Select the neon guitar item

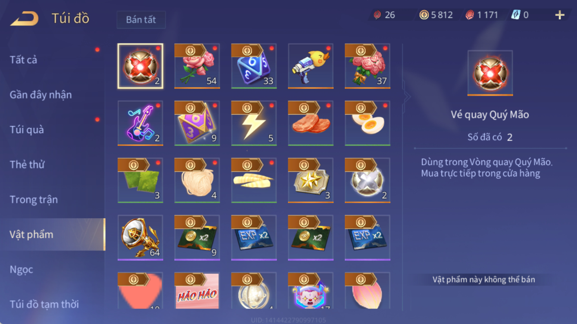click(x=140, y=123)
